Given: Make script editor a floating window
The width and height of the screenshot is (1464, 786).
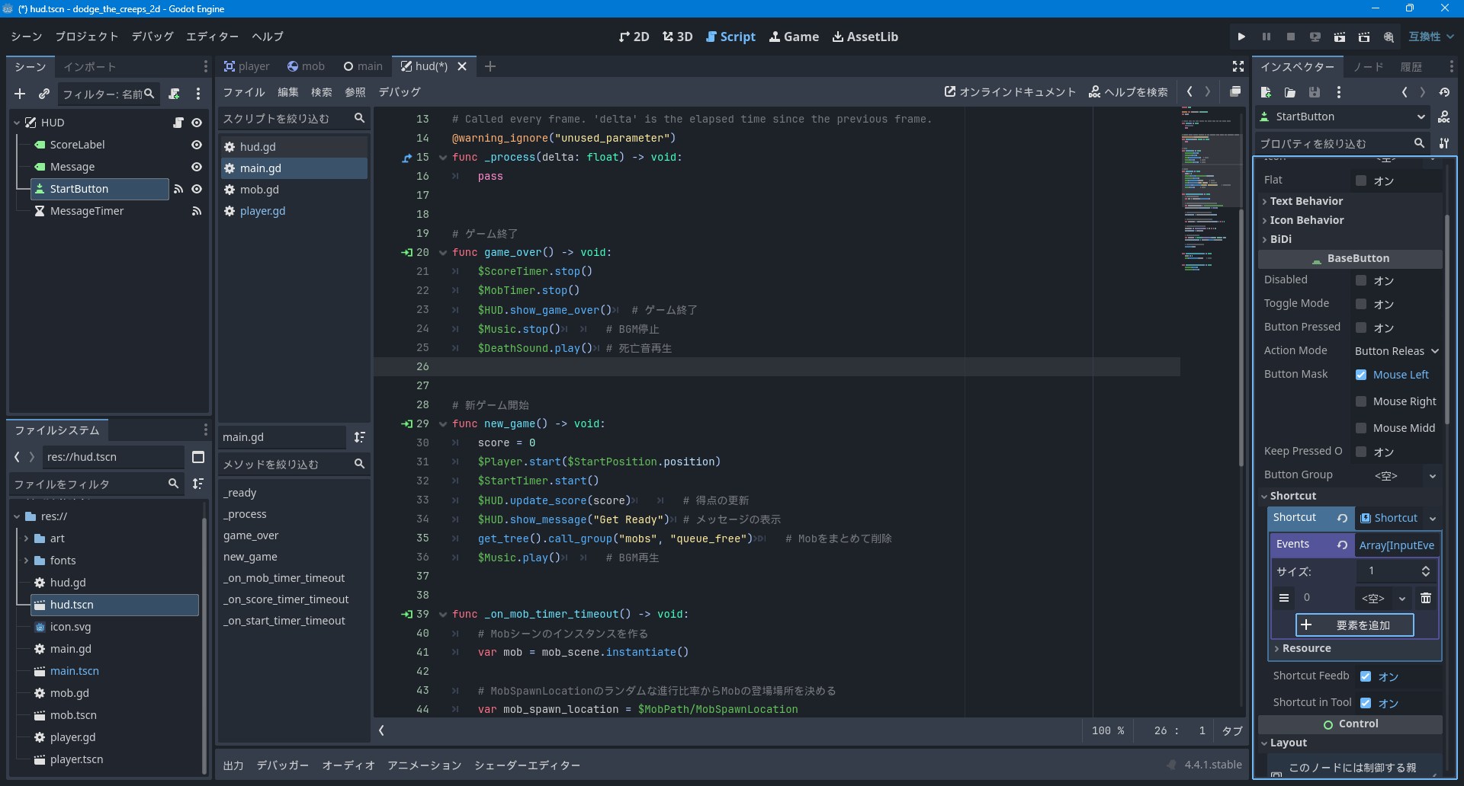Looking at the screenshot, I should 1235,91.
